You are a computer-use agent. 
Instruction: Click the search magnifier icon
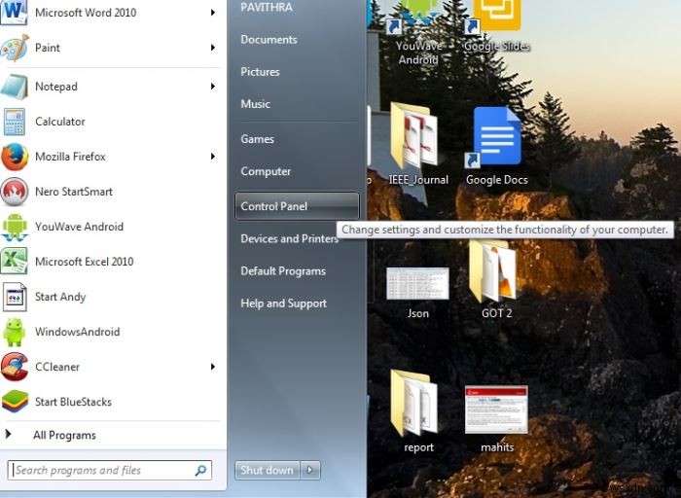[x=200, y=470]
